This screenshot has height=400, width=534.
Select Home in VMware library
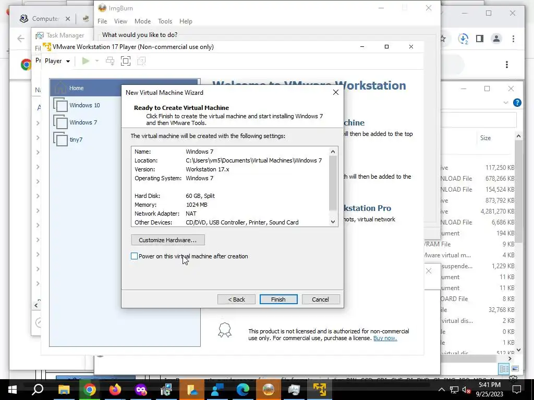click(124, 87)
